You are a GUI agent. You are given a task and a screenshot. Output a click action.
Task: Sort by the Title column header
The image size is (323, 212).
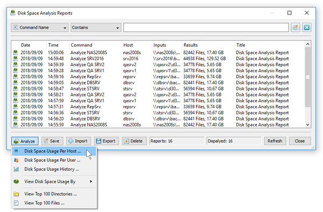click(x=270, y=45)
